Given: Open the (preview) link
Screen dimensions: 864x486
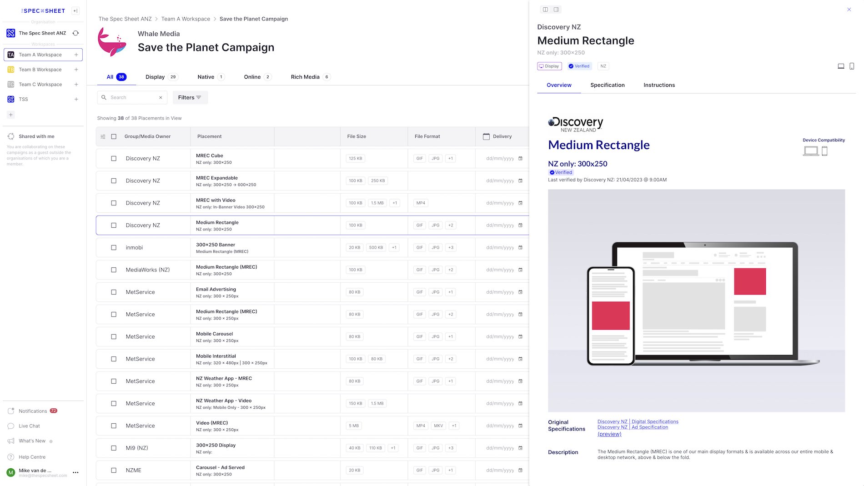Looking at the screenshot, I should point(609,434).
